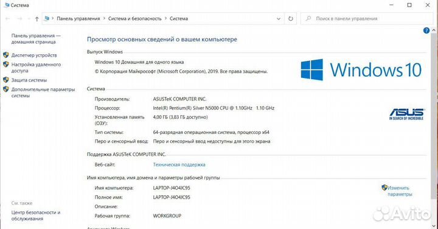Expand the recent locations arrow

[29, 19]
